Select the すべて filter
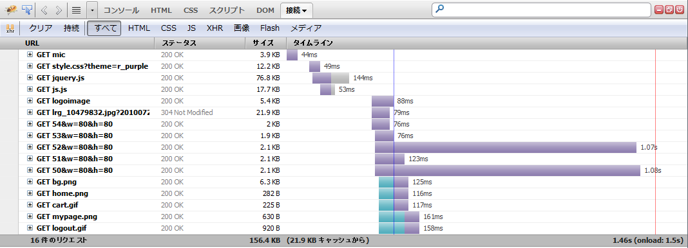Viewport: 688px width, 248px height. [x=104, y=28]
